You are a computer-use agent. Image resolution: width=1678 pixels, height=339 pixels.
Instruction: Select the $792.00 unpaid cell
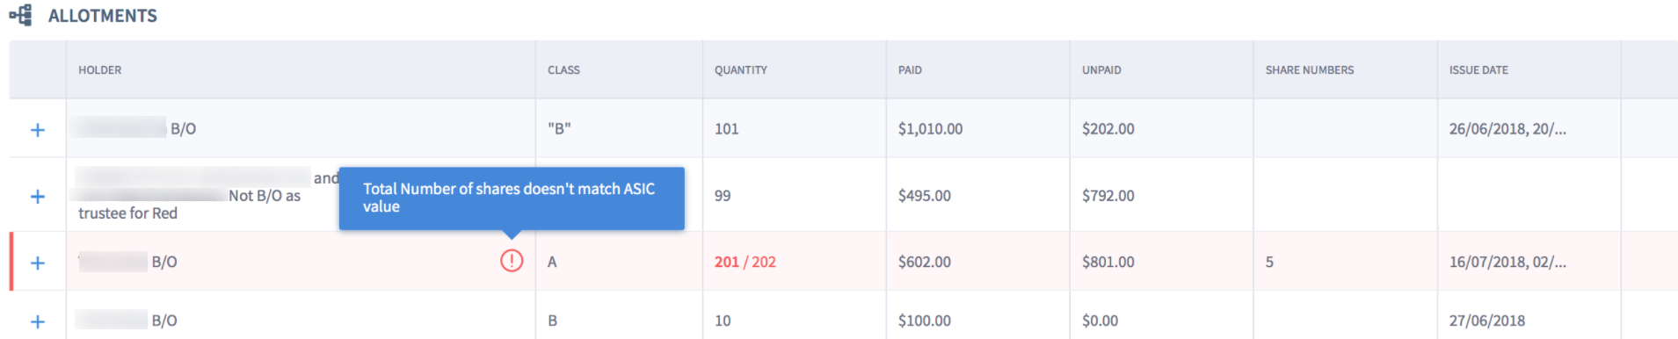pyautogui.click(x=1108, y=196)
